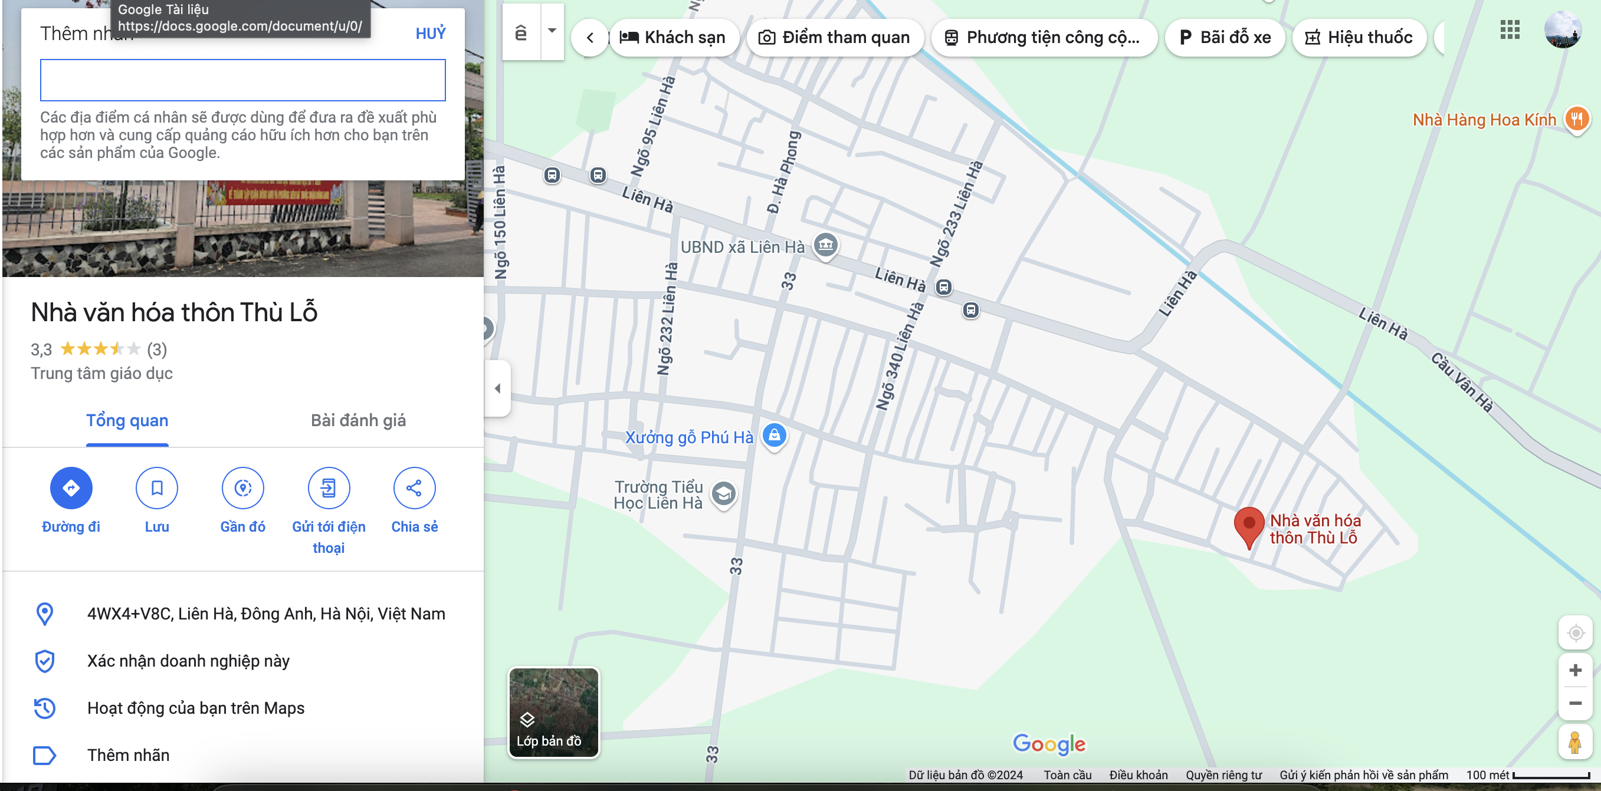Open the Điều khoản link
This screenshot has width=1601, height=791.
pos(1138,775)
